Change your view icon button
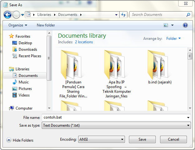 (x=166, y=25)
